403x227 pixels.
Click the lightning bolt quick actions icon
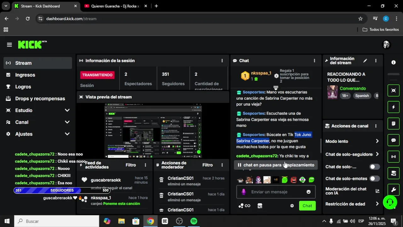coord(394,107)
